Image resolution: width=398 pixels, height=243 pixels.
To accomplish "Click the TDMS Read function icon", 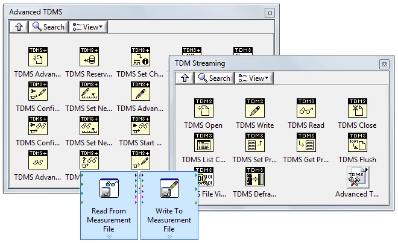I will (x=306, y=109).
